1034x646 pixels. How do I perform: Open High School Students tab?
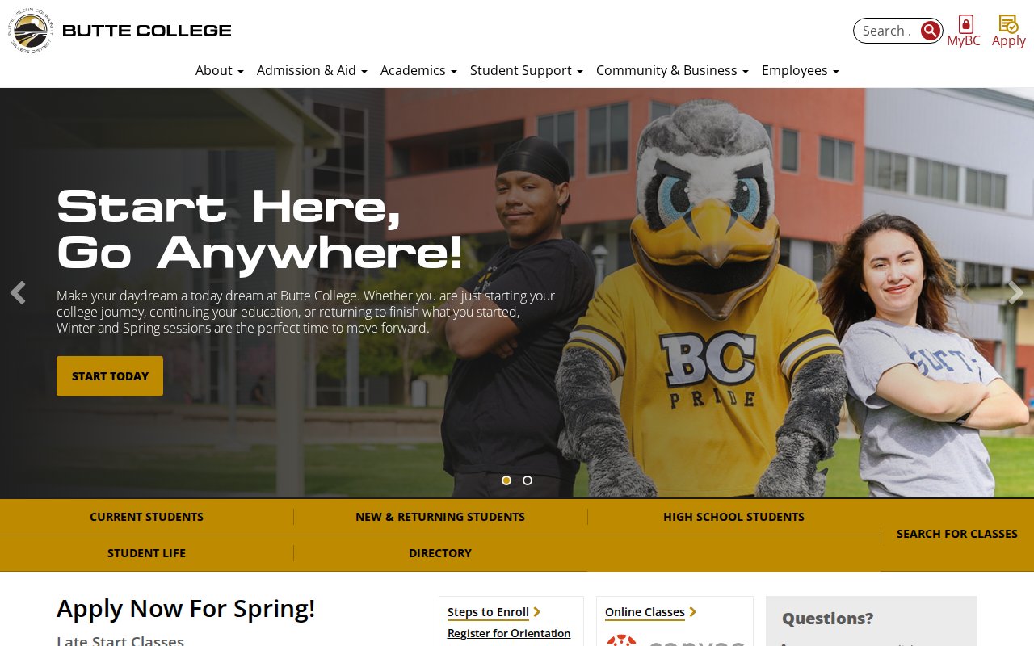[x=733, y=517]
